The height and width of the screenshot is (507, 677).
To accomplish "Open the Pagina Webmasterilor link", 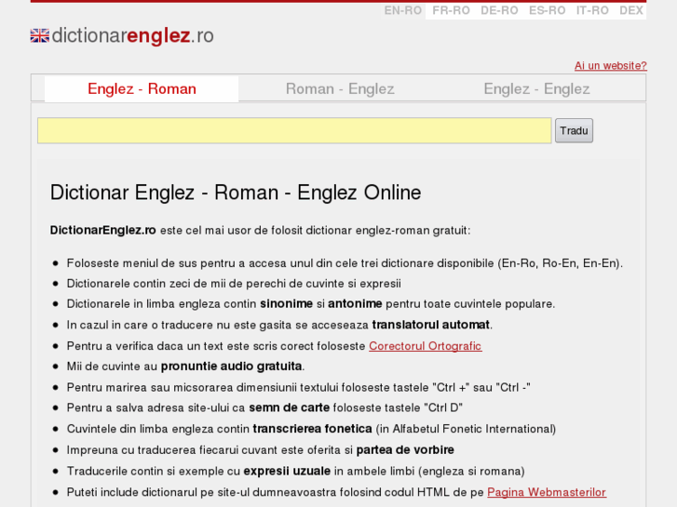I will (547, 492).
